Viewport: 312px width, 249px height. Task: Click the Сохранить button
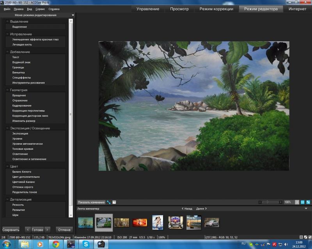[x=11, y=230]
